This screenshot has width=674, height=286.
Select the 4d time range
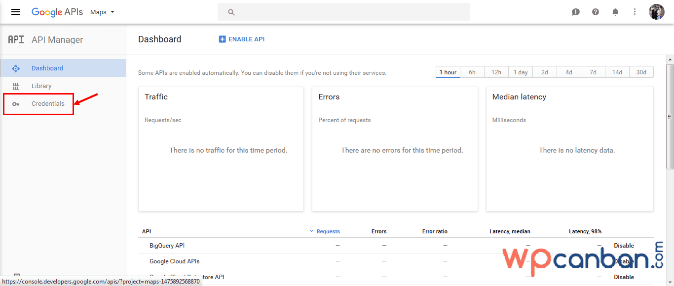tap(569, 72)
